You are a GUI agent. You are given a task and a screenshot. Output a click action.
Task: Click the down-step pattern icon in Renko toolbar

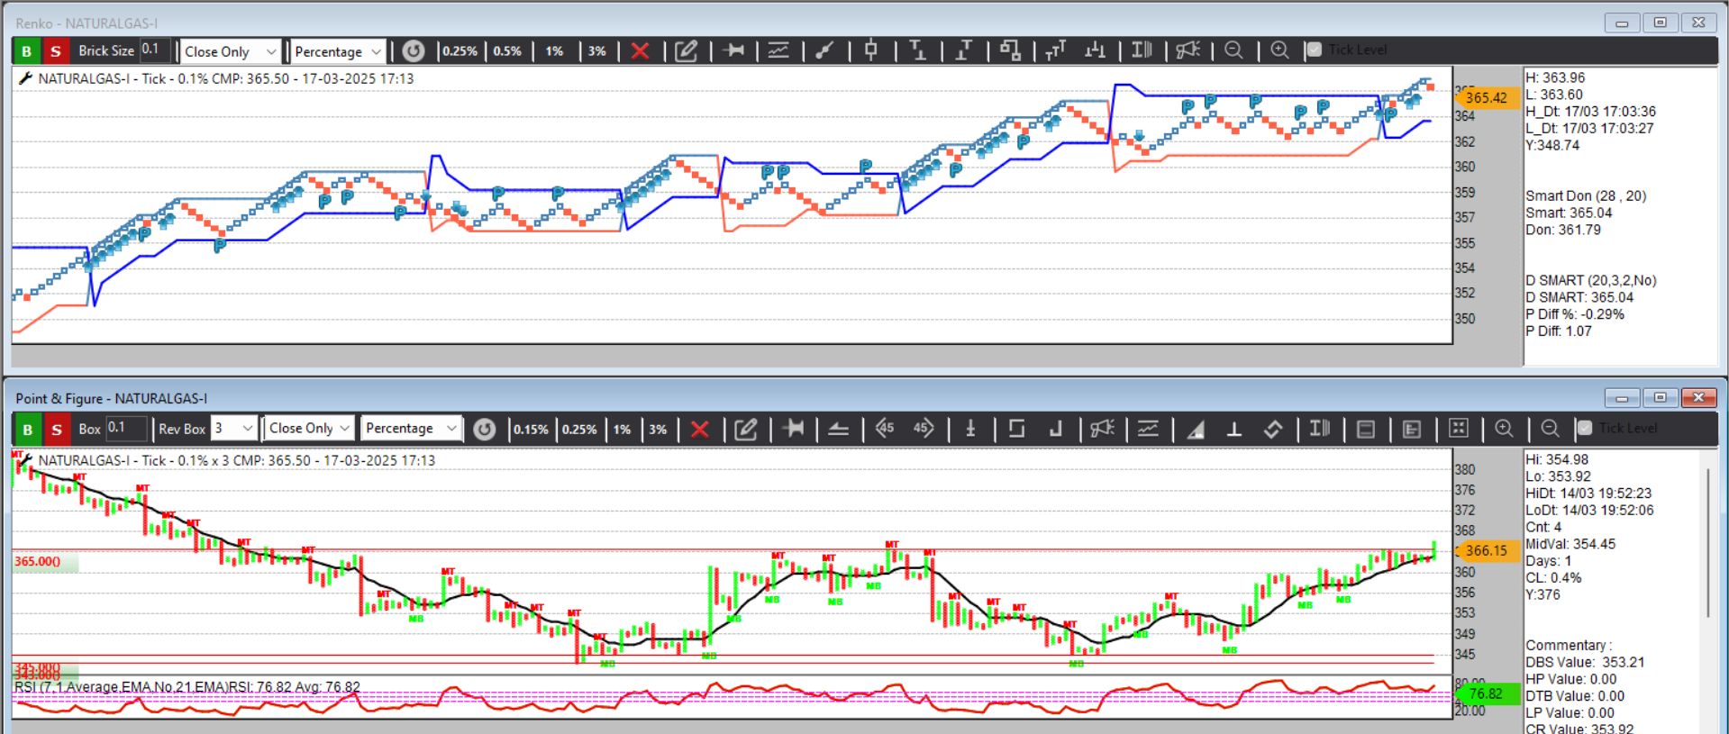917,50
